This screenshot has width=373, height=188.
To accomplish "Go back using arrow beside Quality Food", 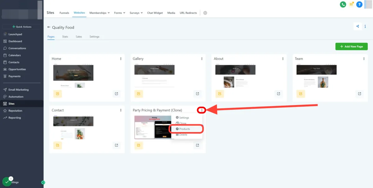I will click(x=49, y=27).
